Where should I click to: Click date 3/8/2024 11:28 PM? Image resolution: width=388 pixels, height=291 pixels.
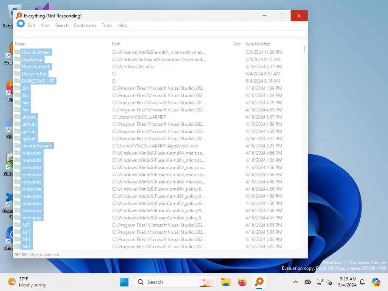[264, 52]
